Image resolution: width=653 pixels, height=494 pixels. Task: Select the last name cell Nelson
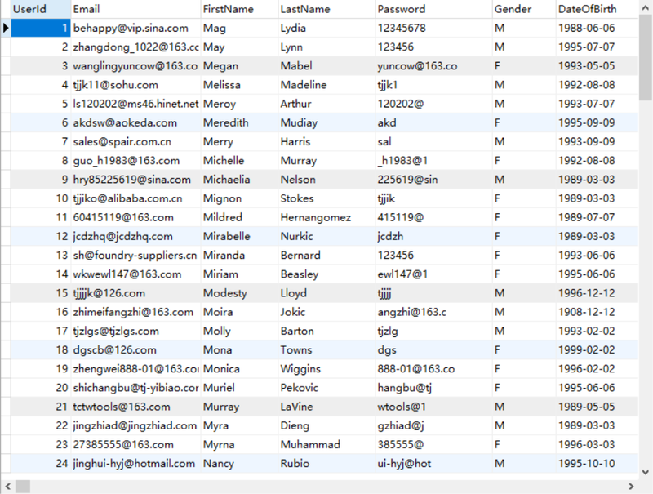[x=326, y=180]
